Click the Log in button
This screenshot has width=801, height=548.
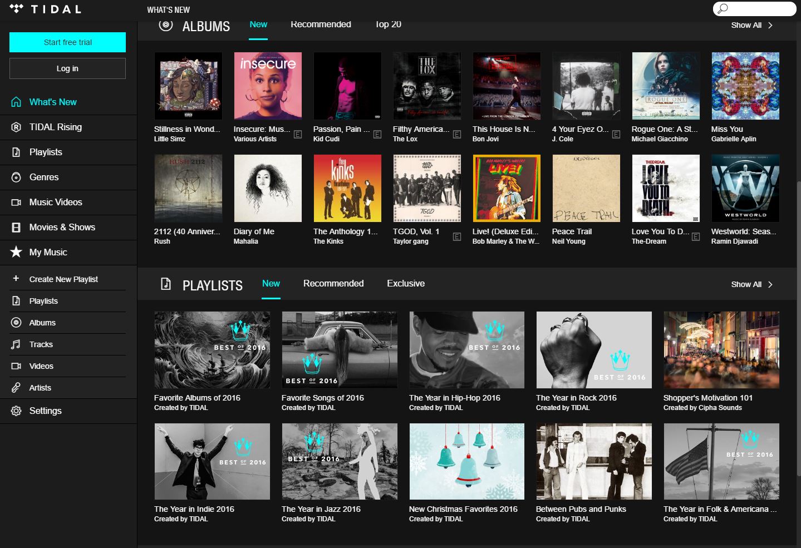(67, 68)
